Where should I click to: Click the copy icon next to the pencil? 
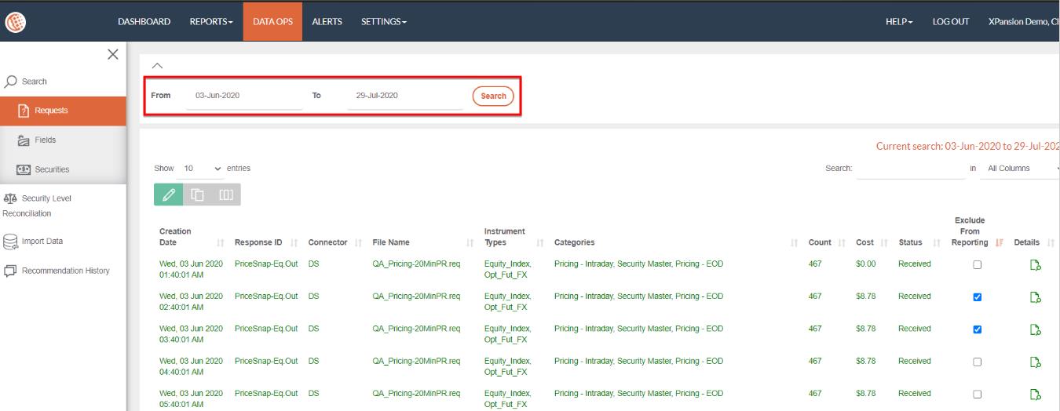click(198, 195)
